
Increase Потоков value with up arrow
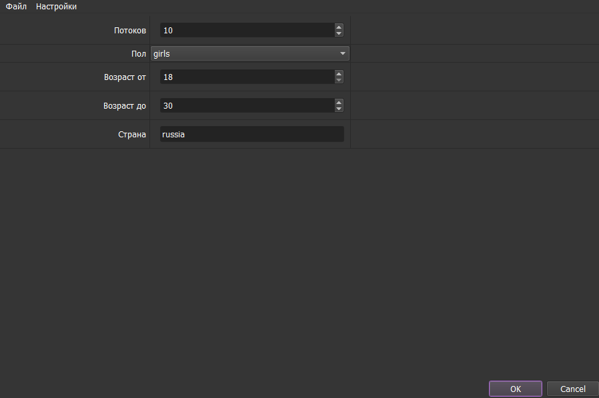[339, 27]
